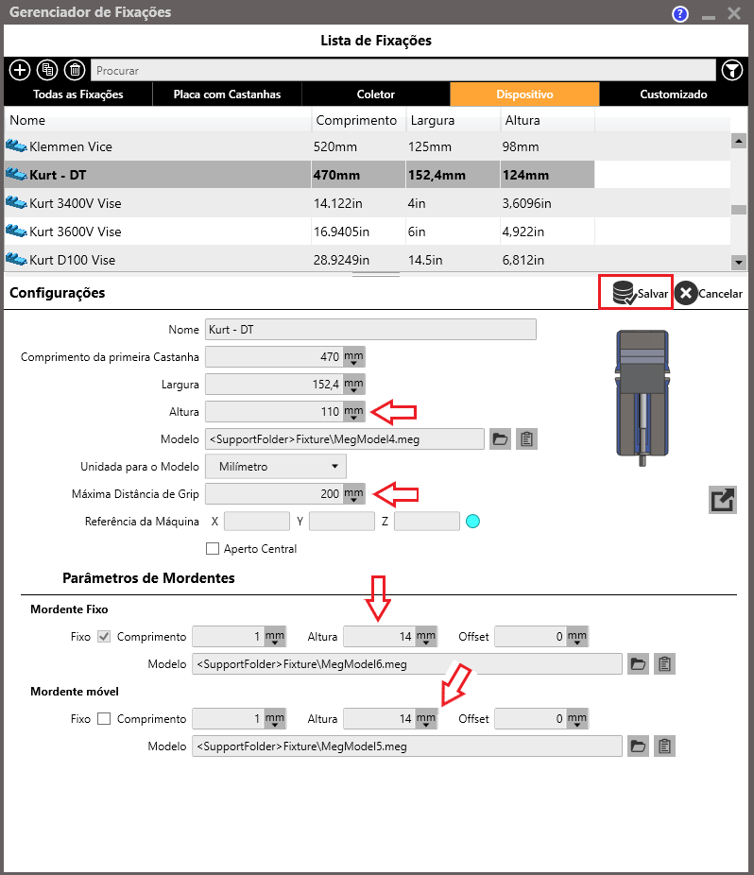Open the filter funnel icon

click(731, 70)
